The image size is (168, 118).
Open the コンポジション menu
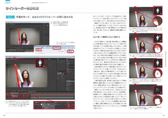click(x=49, y=48)
